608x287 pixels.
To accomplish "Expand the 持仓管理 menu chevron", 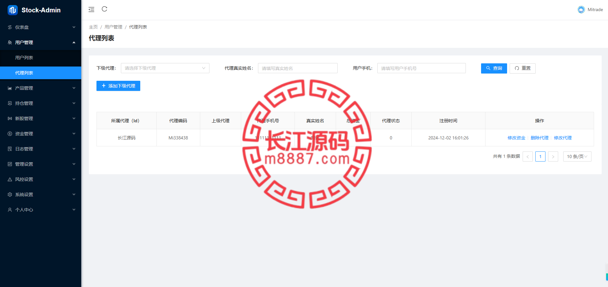I will 74,103.
